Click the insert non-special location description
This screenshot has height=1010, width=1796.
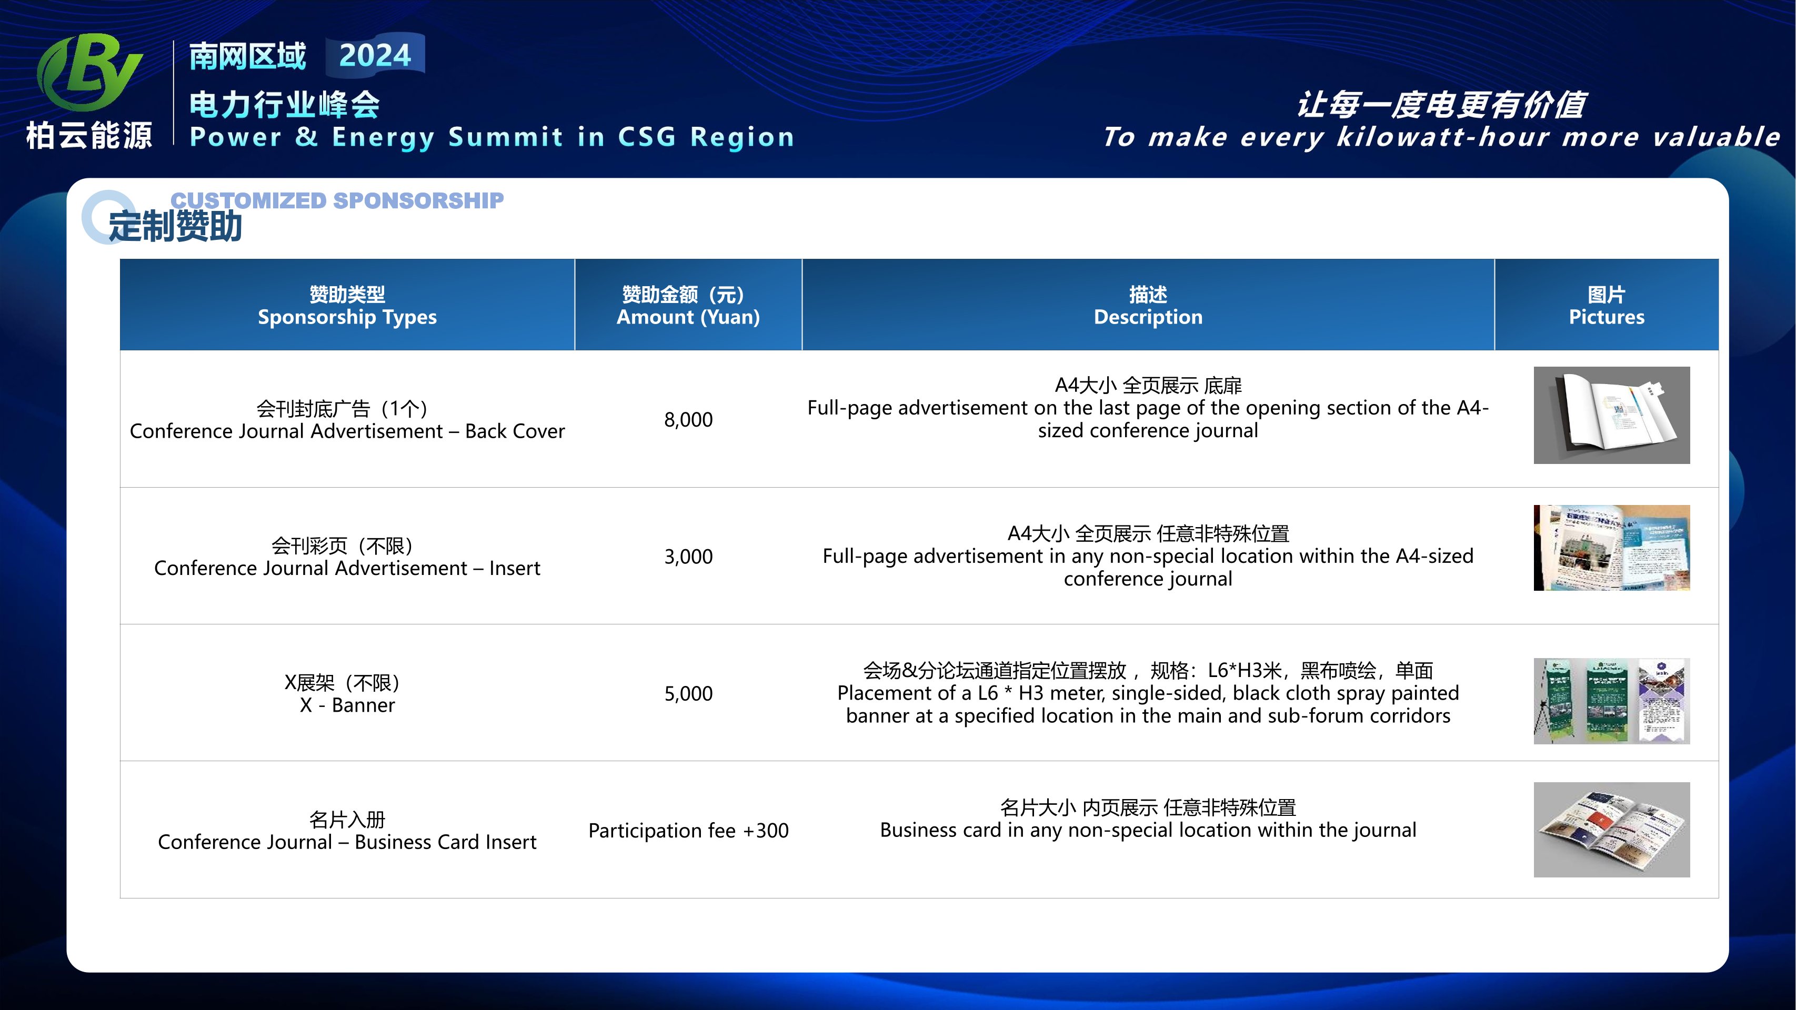1148,556
